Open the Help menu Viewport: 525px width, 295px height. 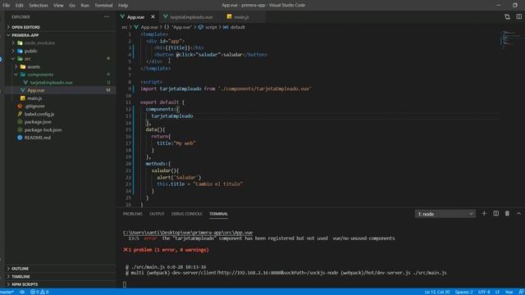pos(123,5)
